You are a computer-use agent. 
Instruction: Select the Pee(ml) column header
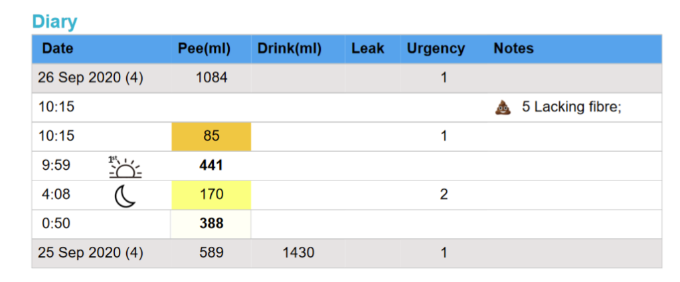point(203,48)
